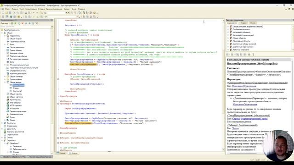The height and width of the screenshot is (165, 294).
Task: Switch to the Модуль tab below editor
Action: coord(73,153)
